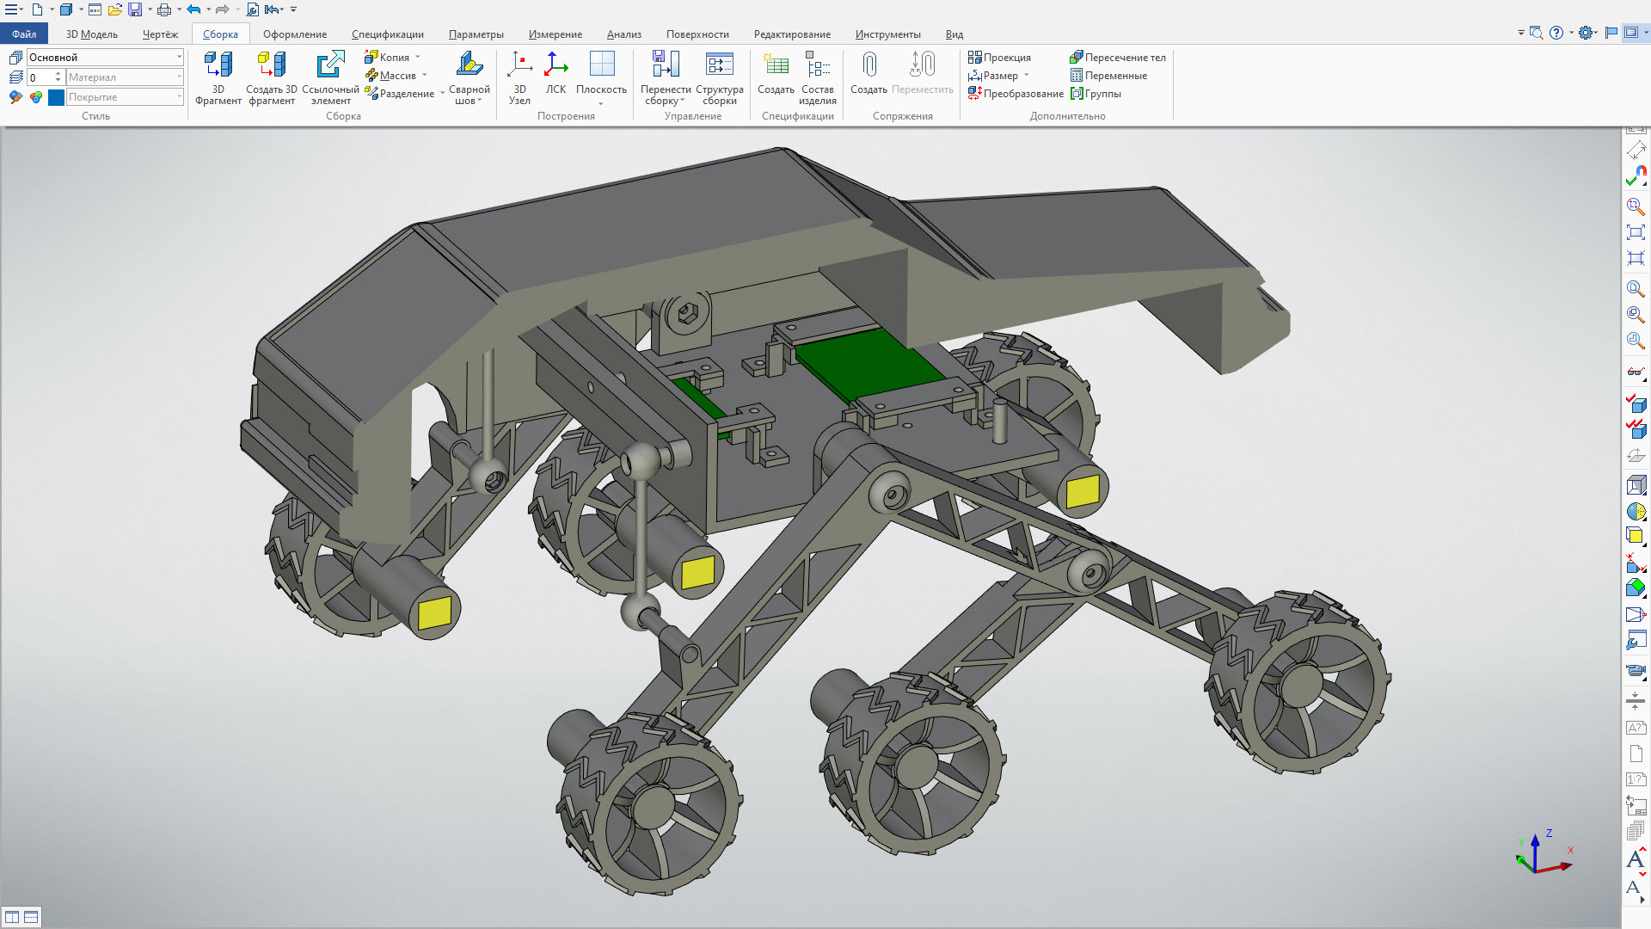Screen dimensions: 1651x929
Task: Click Пересечение тел button
Action: (x=1118, y=57)
